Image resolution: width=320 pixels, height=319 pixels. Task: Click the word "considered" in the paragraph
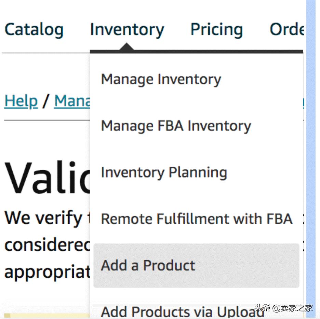(x=47, y=245)
